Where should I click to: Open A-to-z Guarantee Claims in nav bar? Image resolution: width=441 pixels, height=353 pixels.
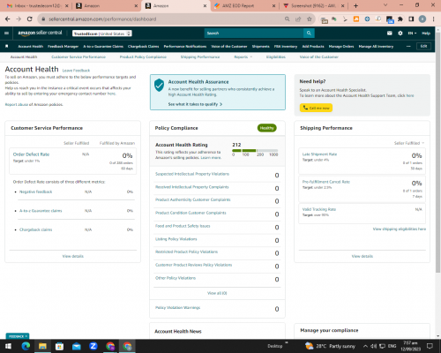coord(103,46)
